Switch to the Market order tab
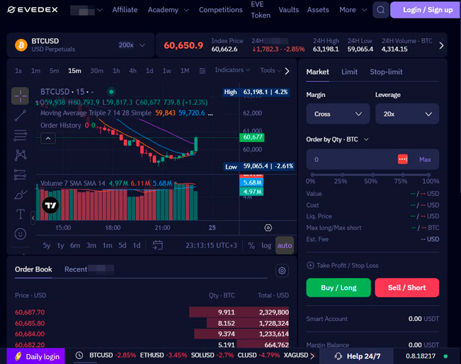This screenshot has width=461, height=364. pyautogui.click(x=317, y=72)
